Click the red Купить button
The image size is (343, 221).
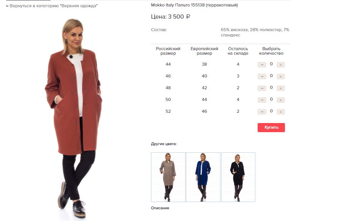click(x=271, y=128)
